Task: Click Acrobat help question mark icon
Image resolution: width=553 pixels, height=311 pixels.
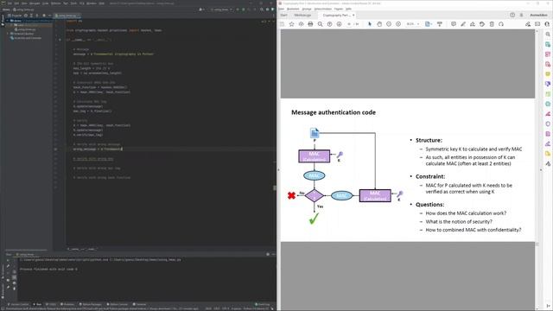Action: pos(512,15)
